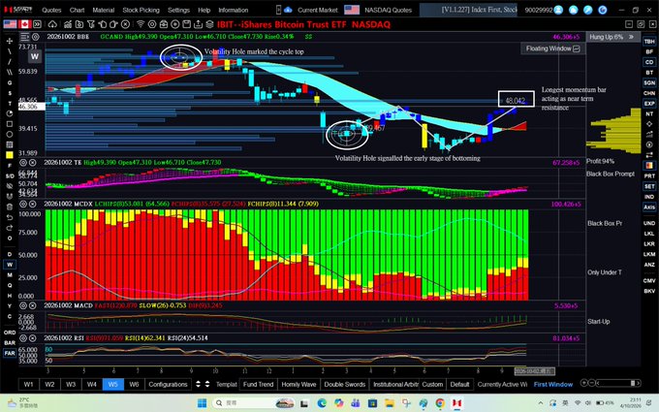659x412 pixels.
Task: Open the Chrome icon in taskbar
Action: (440, 403)
